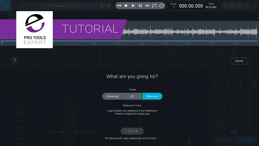259x146 pixels.
Task: Load the previous preset with the left arrow
Action: (102, 6)
